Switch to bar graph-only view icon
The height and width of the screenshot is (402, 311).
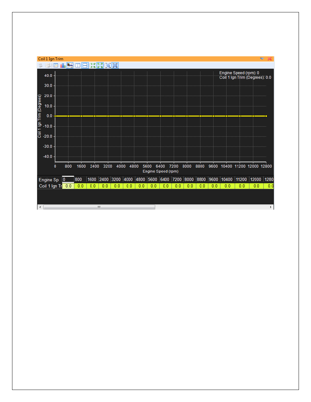(x=63, y=65)
